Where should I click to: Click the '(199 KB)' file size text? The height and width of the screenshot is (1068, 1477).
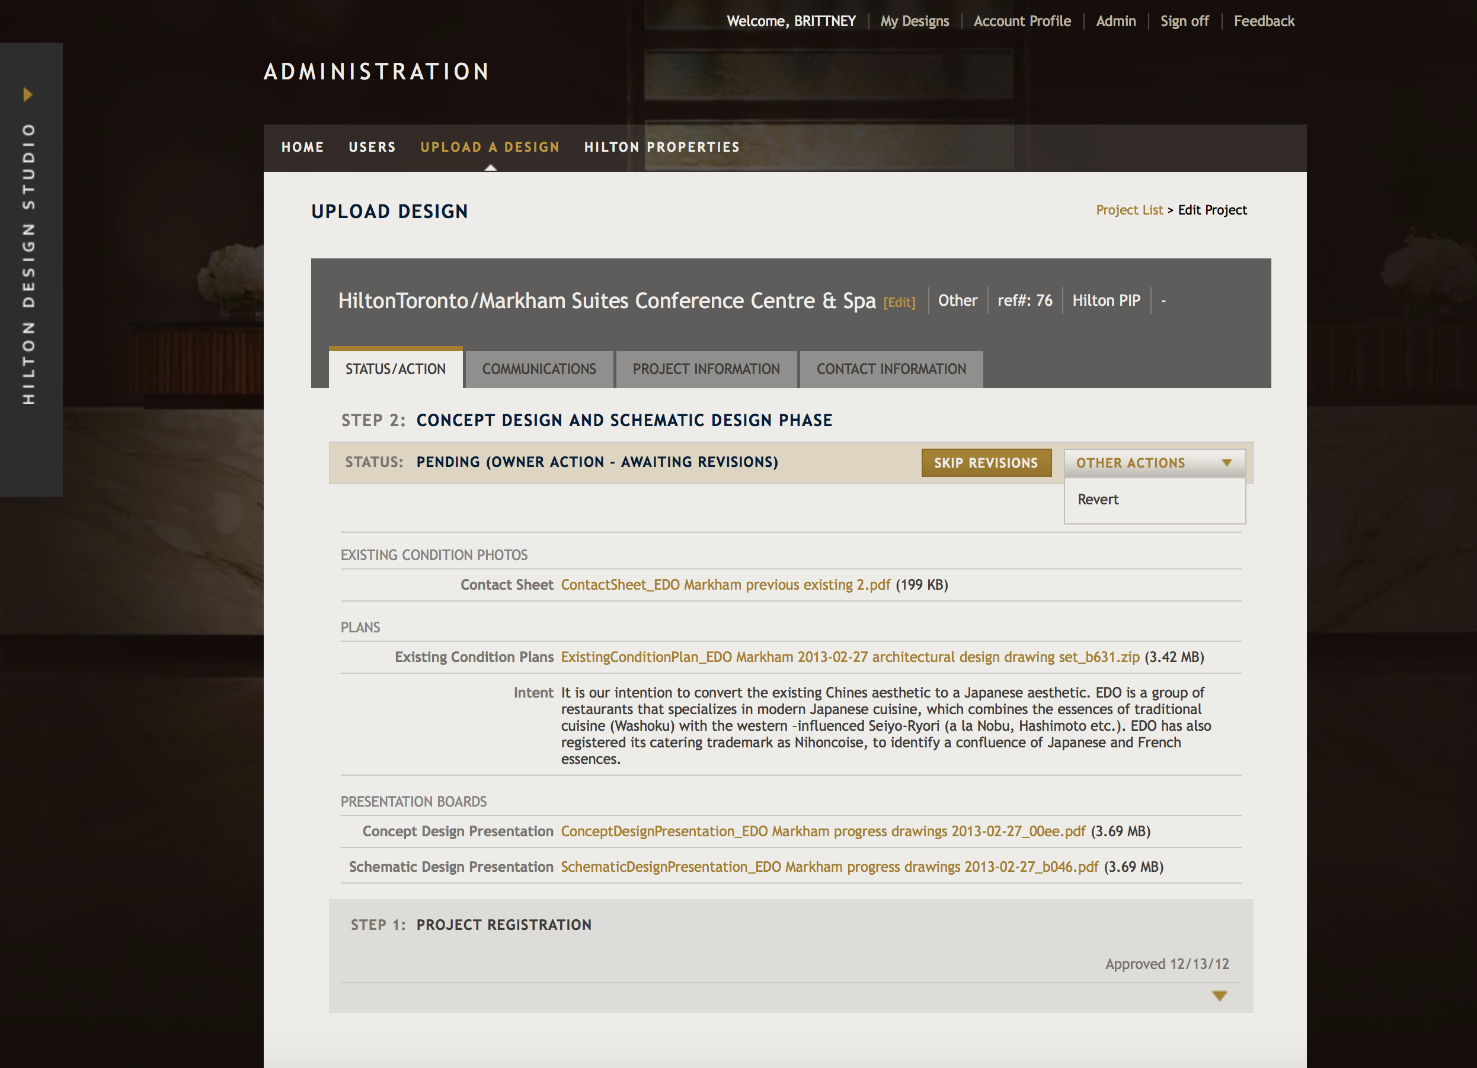coord(922,585)
